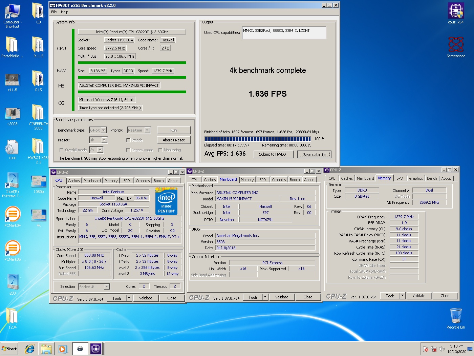
Task: Open Windows Explorer from the taskbar
Action: (46, 349)
